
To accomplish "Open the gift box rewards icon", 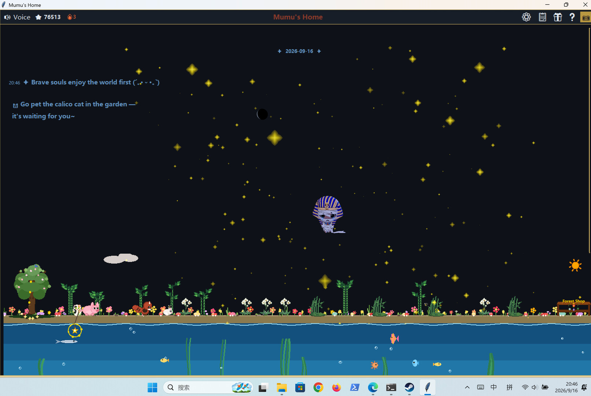I will pos(558,17).
